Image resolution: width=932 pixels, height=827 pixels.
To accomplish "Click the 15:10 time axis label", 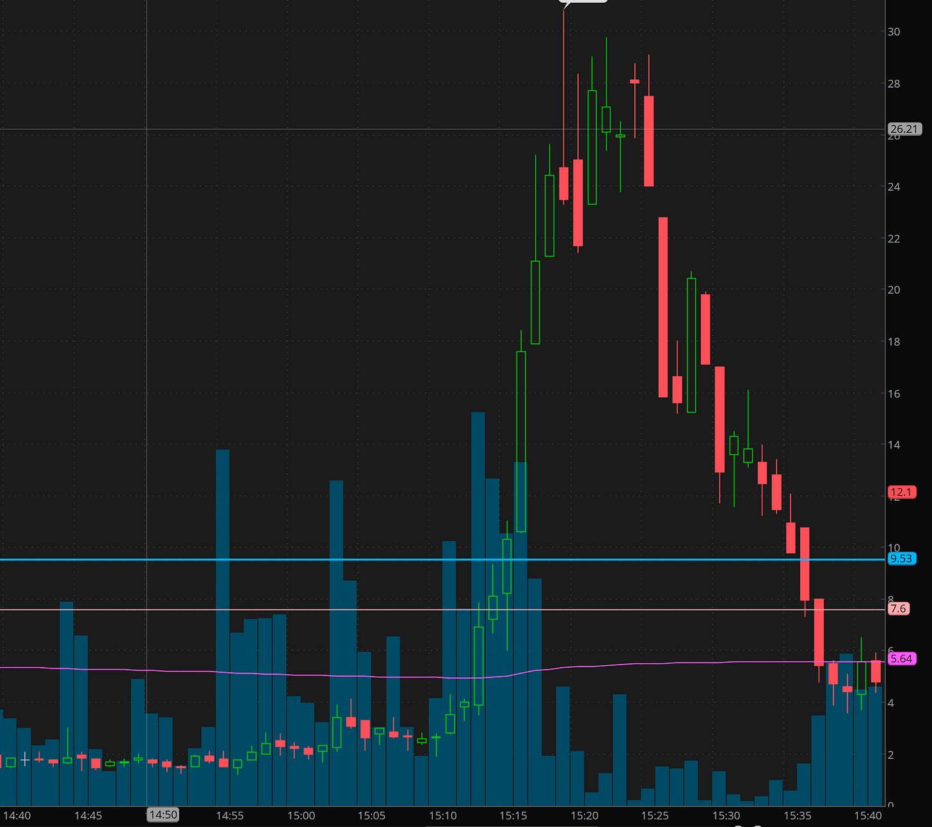I will pos(443,815).
